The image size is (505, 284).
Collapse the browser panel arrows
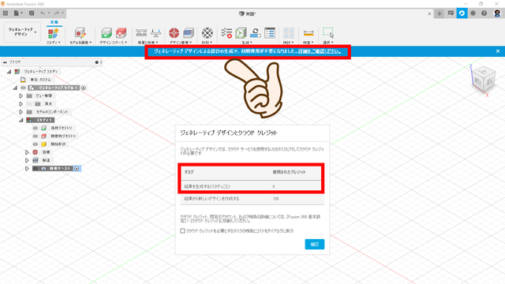[5, 62]
